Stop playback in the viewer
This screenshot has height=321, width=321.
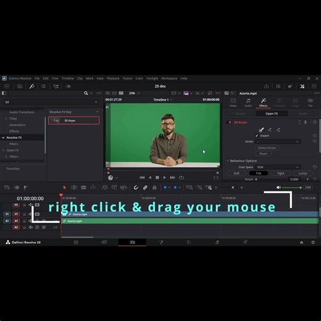tap(157, 177)
